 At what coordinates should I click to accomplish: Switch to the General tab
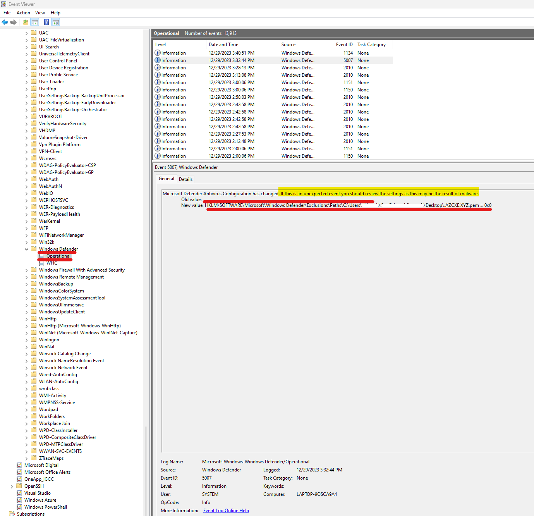pos(167,179)
